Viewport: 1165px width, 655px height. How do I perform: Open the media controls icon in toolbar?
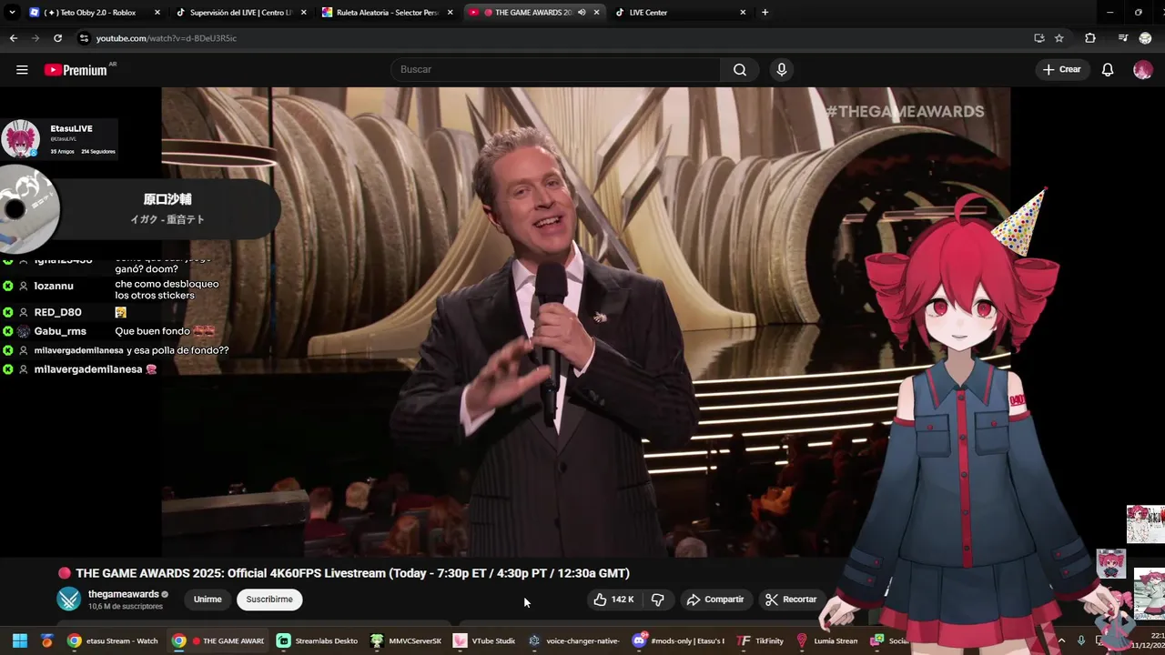tap(1123, 38)
